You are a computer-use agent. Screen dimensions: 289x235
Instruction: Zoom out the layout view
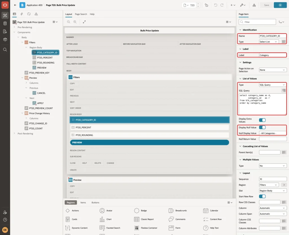(x=69, y=22)
